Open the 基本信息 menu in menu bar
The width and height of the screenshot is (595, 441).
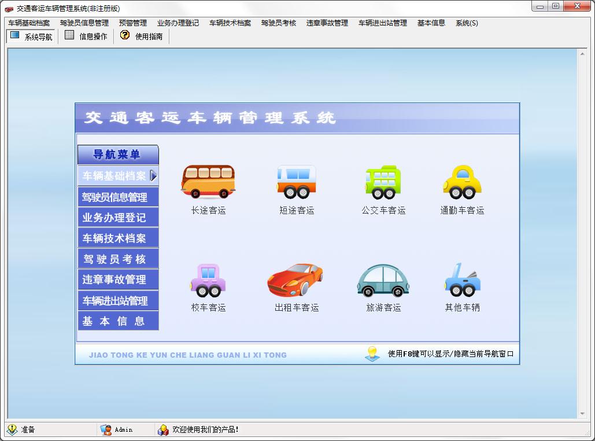tap(431, 23)
